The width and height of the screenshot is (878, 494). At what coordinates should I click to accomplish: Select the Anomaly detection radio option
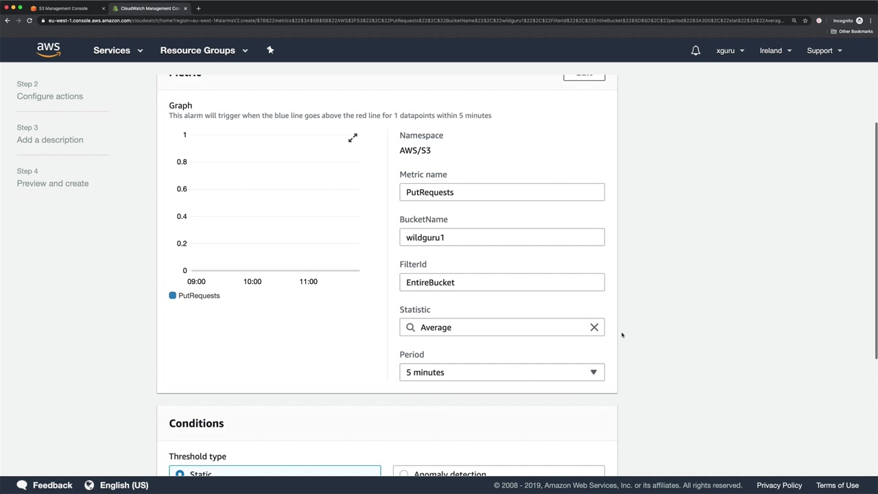coord(404,473)
